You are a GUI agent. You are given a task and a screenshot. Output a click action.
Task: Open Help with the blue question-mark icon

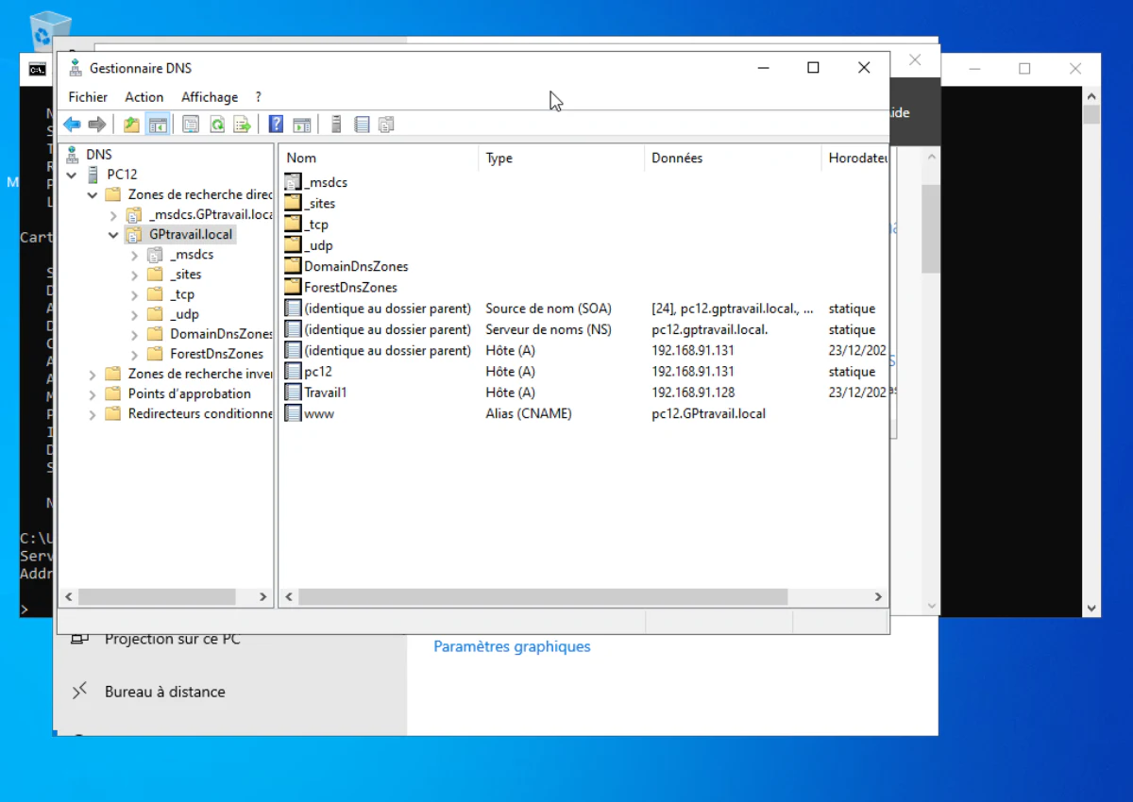point(276,125)
